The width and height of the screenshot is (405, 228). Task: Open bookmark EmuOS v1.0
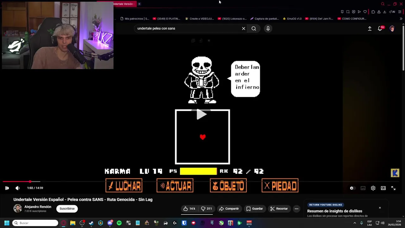tap(292, 19)
